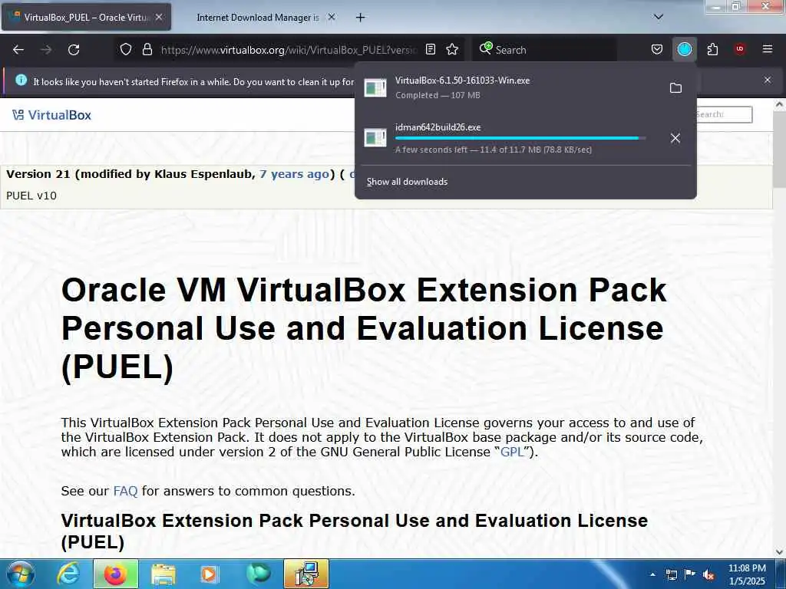
Task: Dismiss the Firefox refresh notification bar
Action: tap(768, 80)
